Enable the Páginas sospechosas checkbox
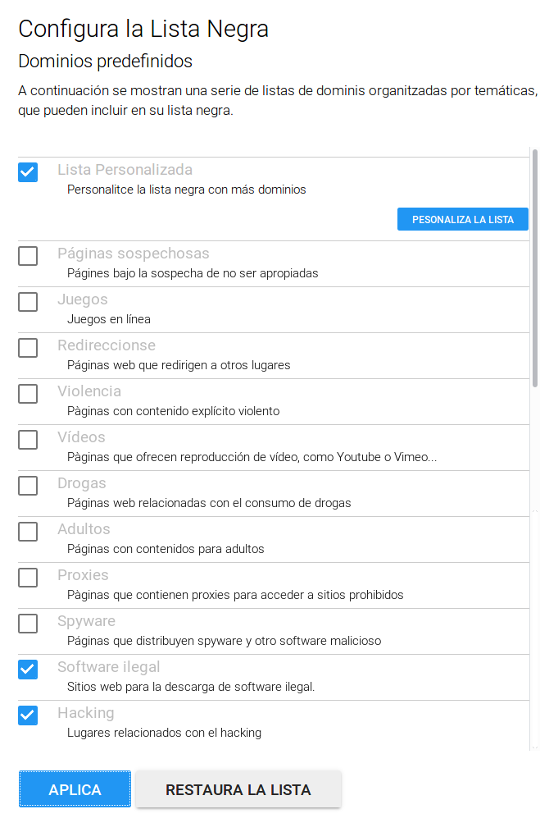This screenshot has height=832, width=540. [28, 256]
